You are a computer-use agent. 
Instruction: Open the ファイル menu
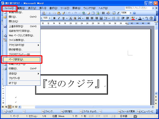click(9, 8)
